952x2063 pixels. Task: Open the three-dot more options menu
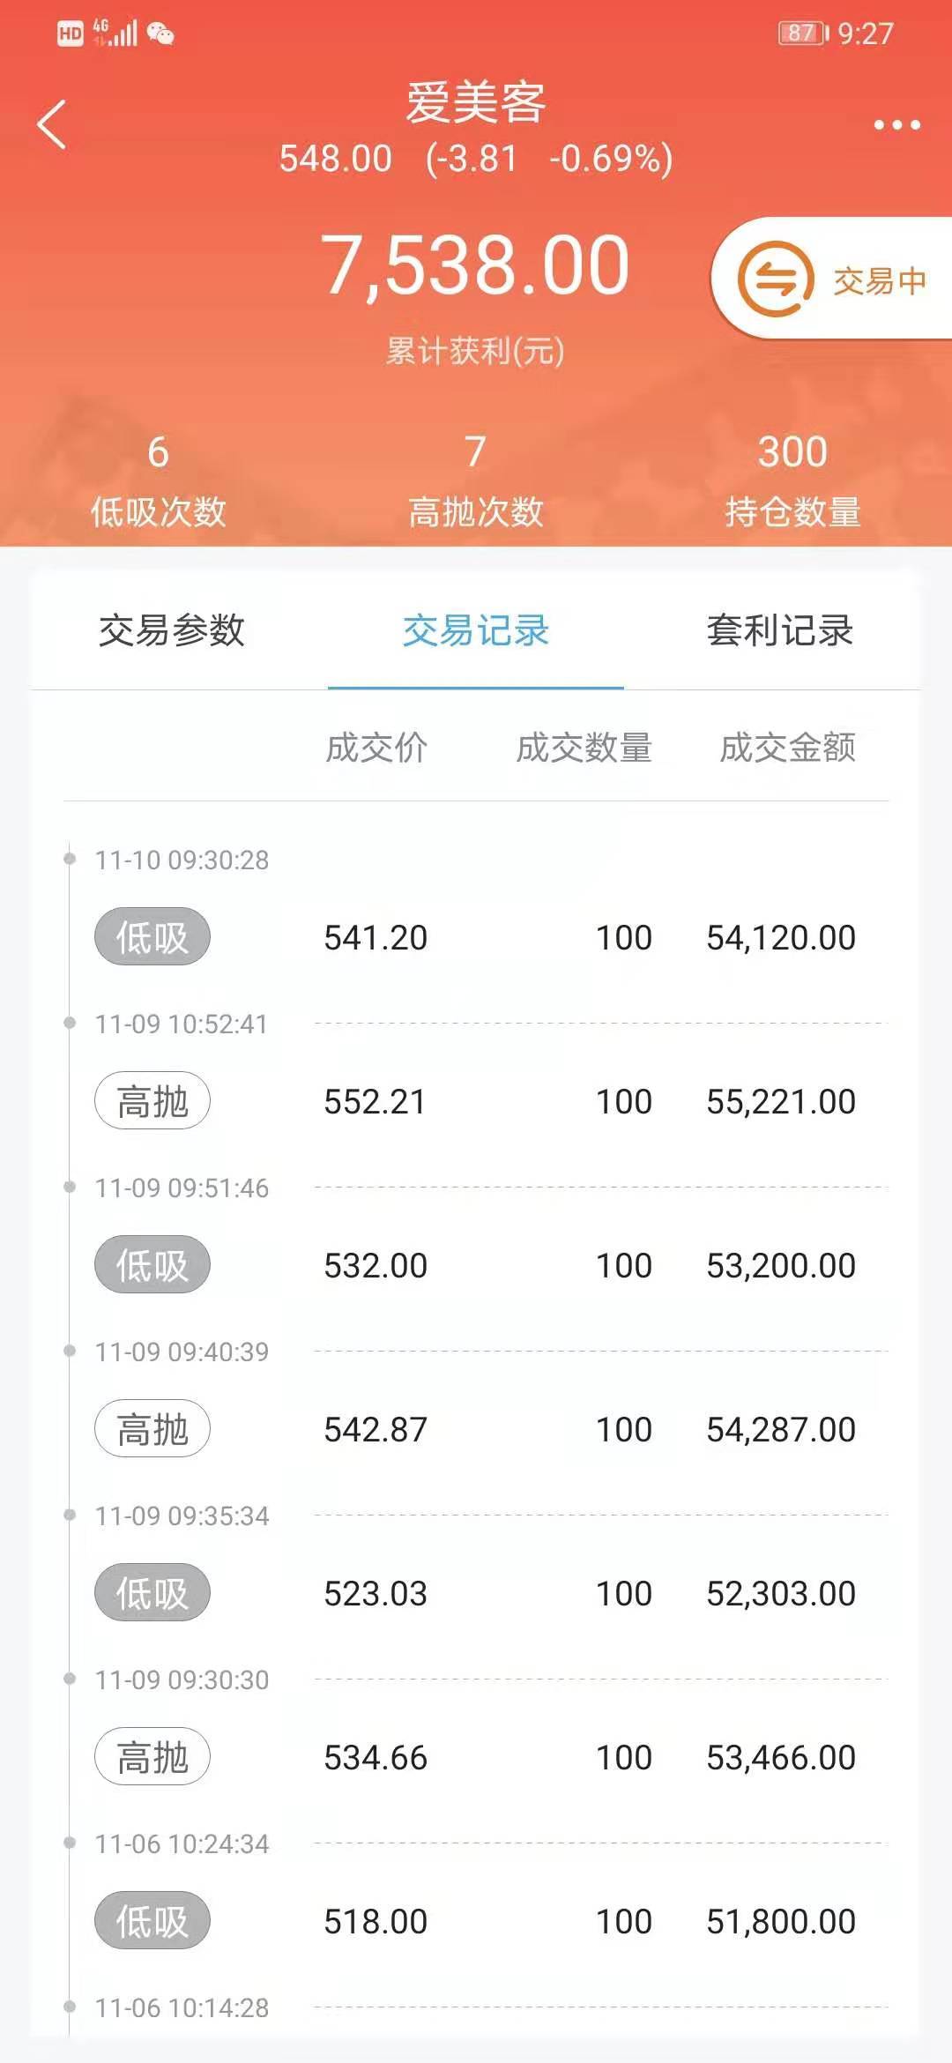[896, 125]
